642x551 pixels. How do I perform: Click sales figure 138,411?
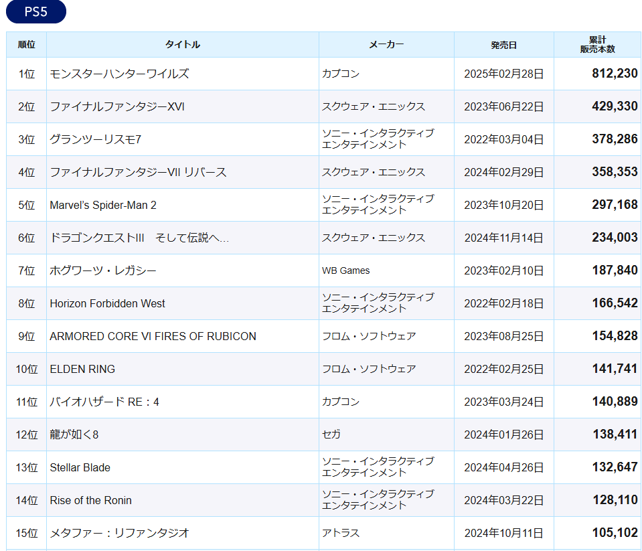click(x=615, y=435)
